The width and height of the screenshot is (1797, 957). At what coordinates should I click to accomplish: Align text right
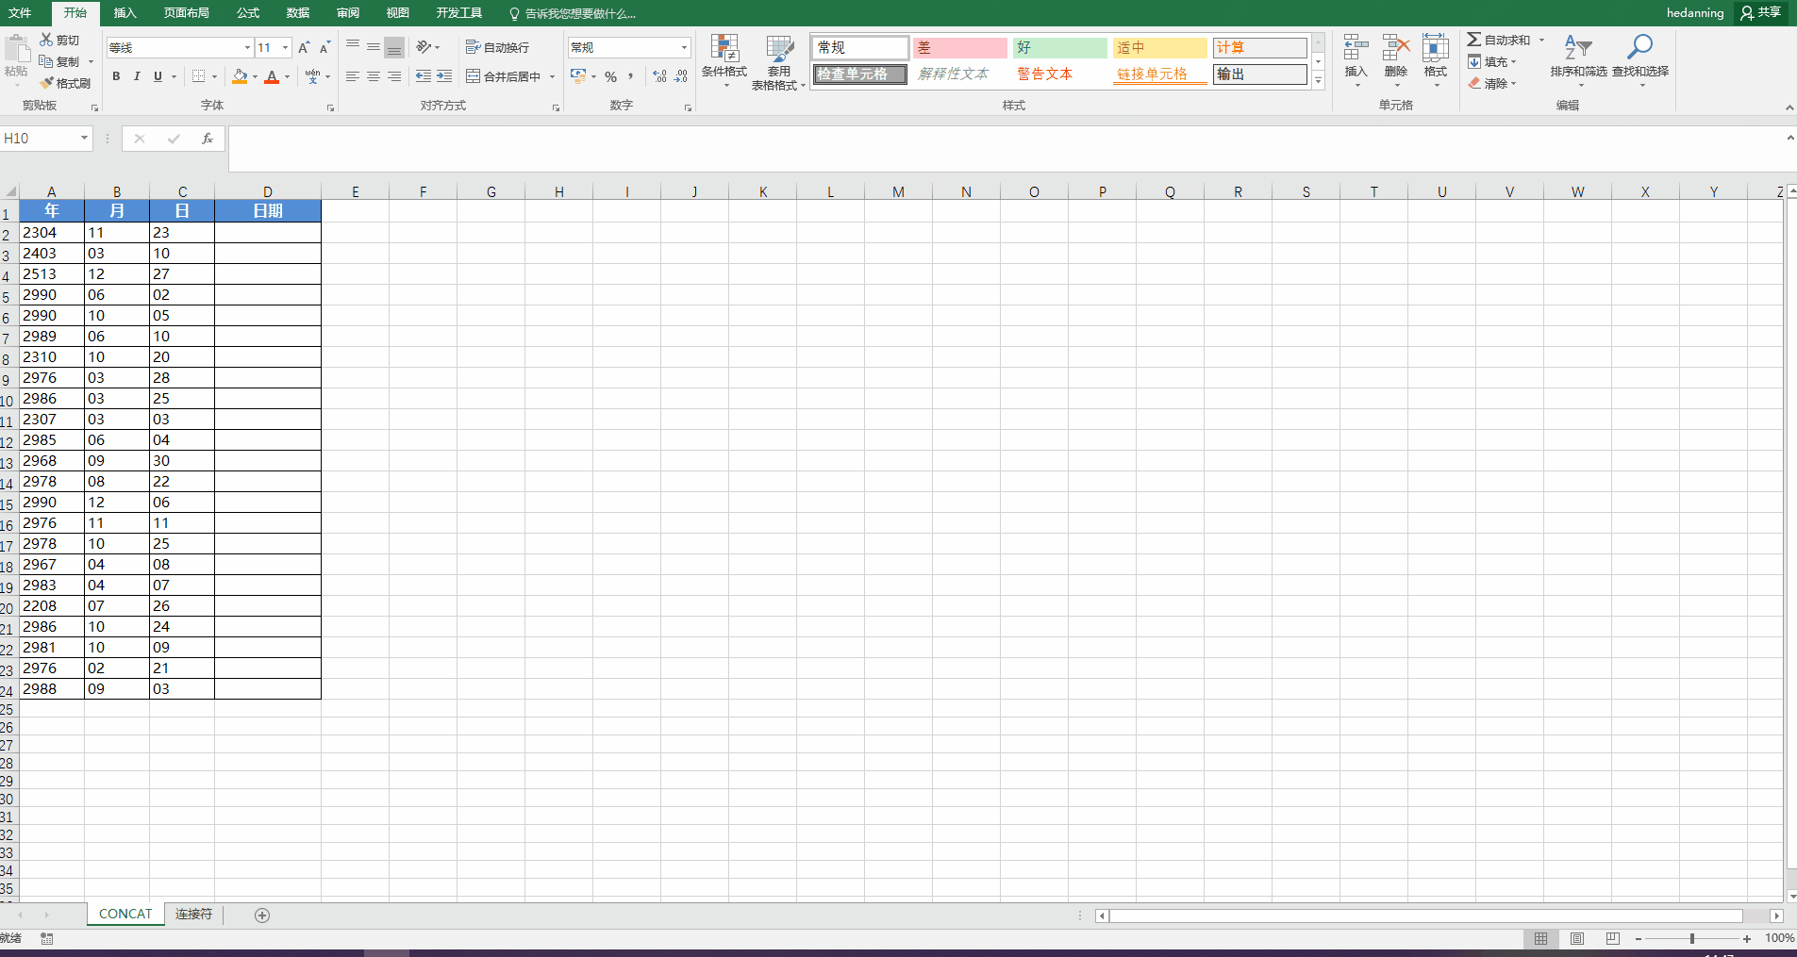394,76
